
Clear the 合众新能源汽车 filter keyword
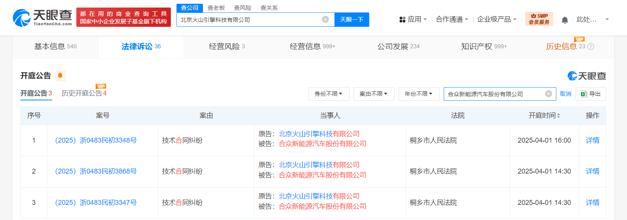(x=548, y=94)
